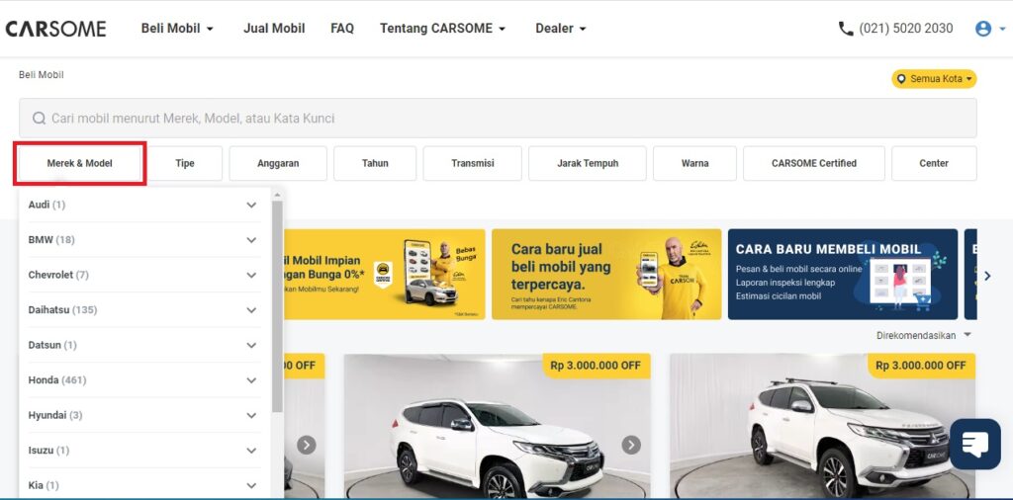Expand the Hyundai brand chevron

point(251,415)
